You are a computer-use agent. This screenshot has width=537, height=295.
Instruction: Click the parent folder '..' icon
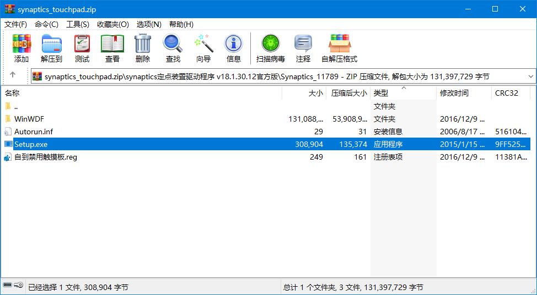(8, 106)
